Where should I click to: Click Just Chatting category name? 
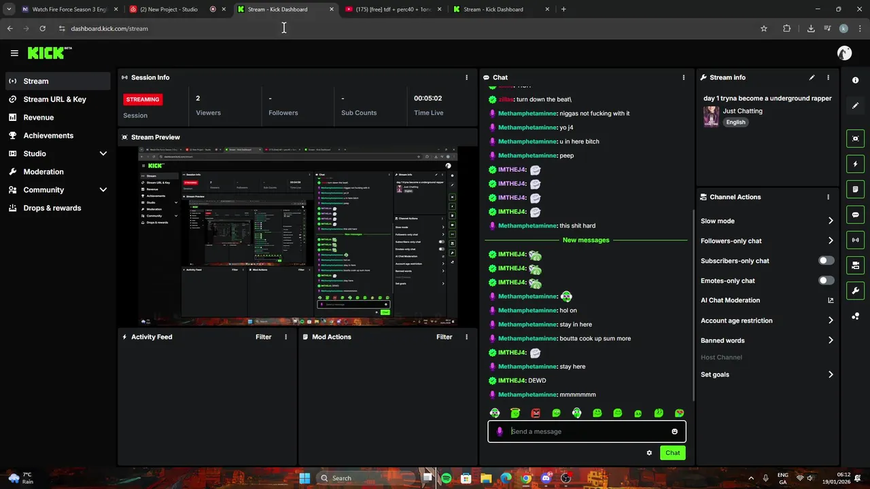pyautogui.click(x=742, y=111)
